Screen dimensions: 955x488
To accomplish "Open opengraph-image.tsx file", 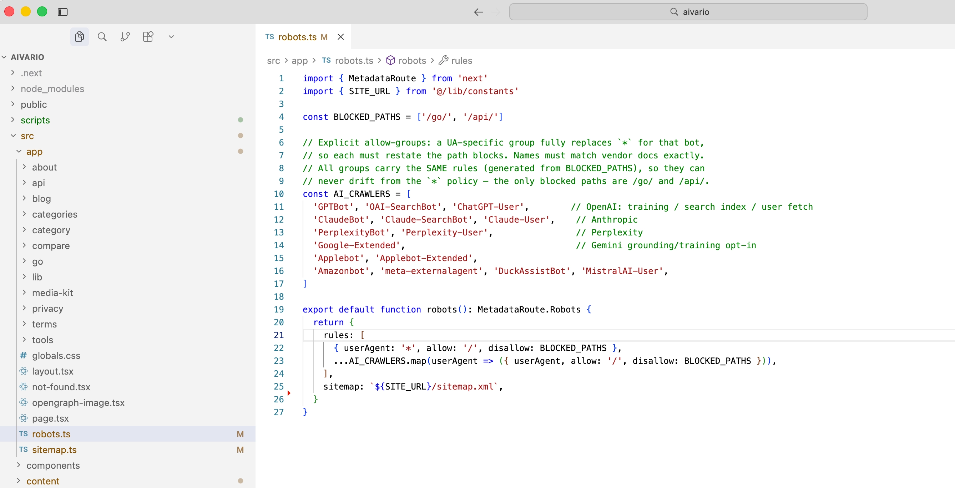I will 127,402.
